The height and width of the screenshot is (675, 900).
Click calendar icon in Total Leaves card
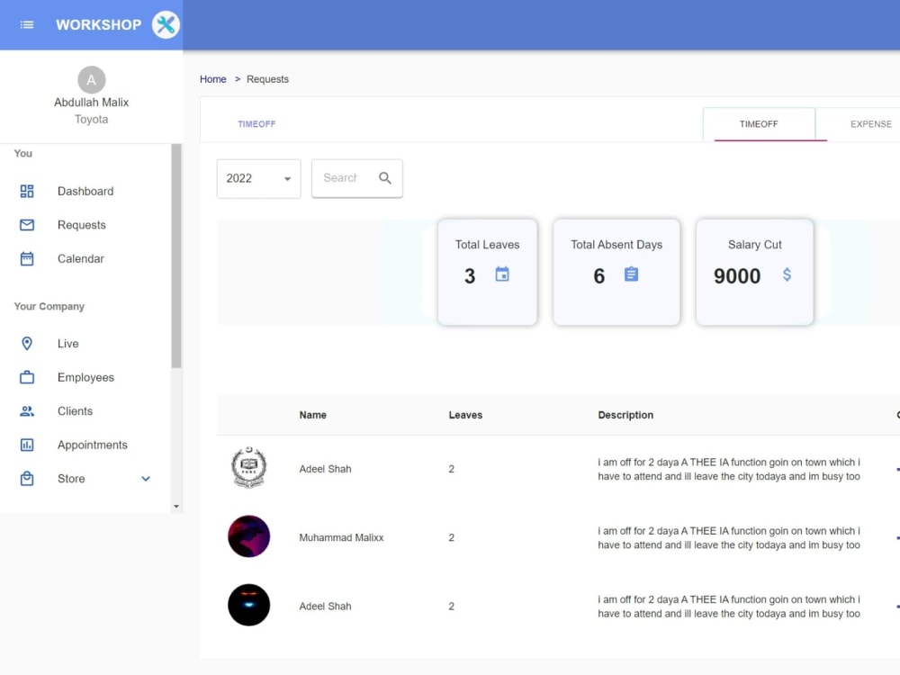point(502,274)
